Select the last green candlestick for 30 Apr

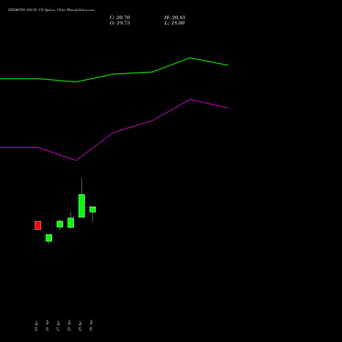click(92, 209)
